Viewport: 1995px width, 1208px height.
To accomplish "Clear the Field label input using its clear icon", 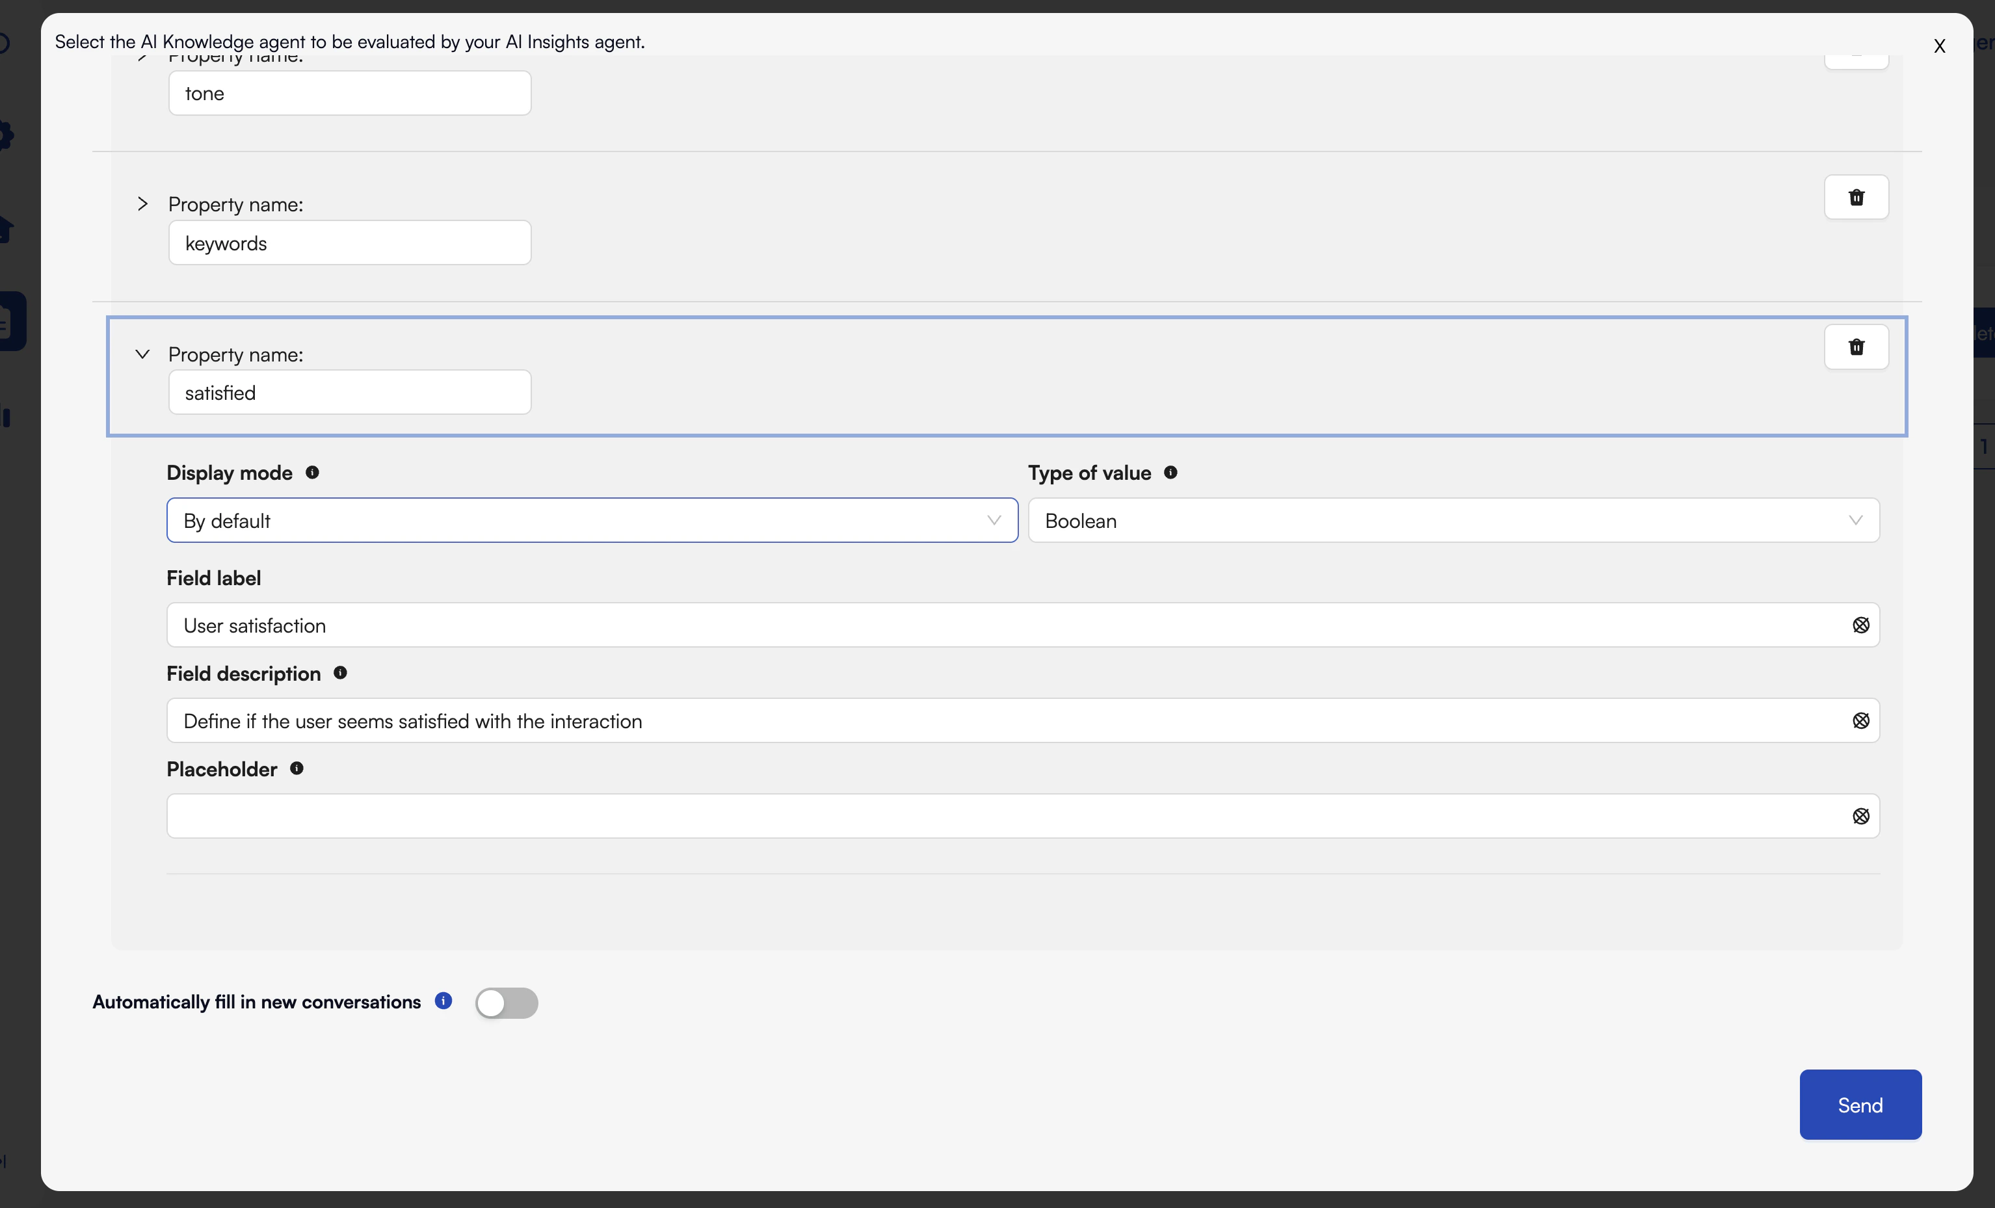I will click(x=1860, y=625).
